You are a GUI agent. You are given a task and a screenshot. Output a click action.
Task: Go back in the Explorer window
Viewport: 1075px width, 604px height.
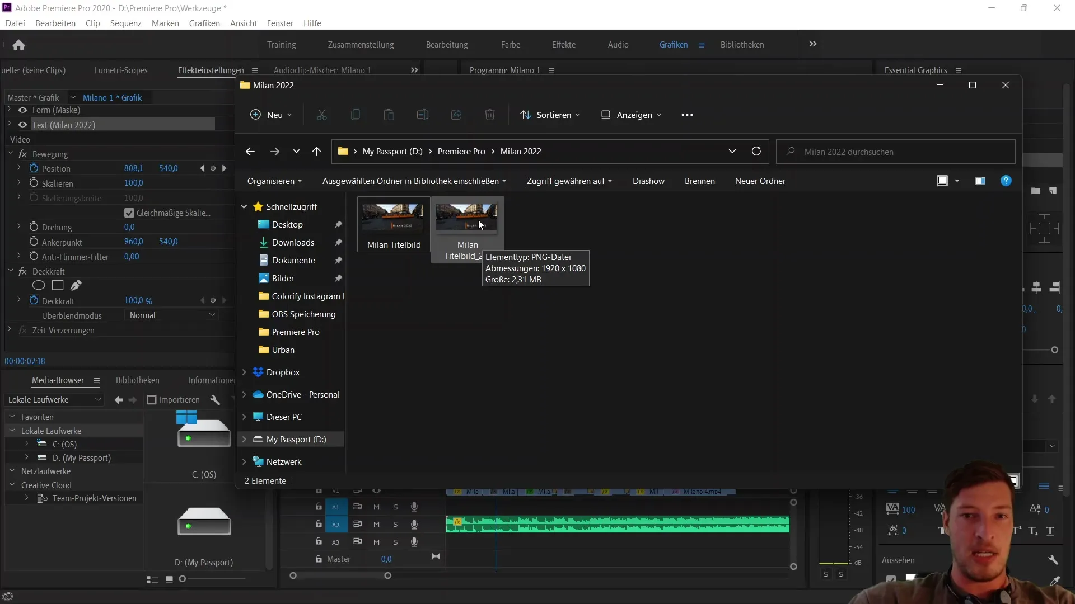250,152
